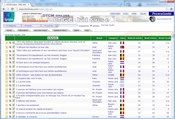Open the information tab
The height and width of the screenshot is (119, 175).
(23, 30)
